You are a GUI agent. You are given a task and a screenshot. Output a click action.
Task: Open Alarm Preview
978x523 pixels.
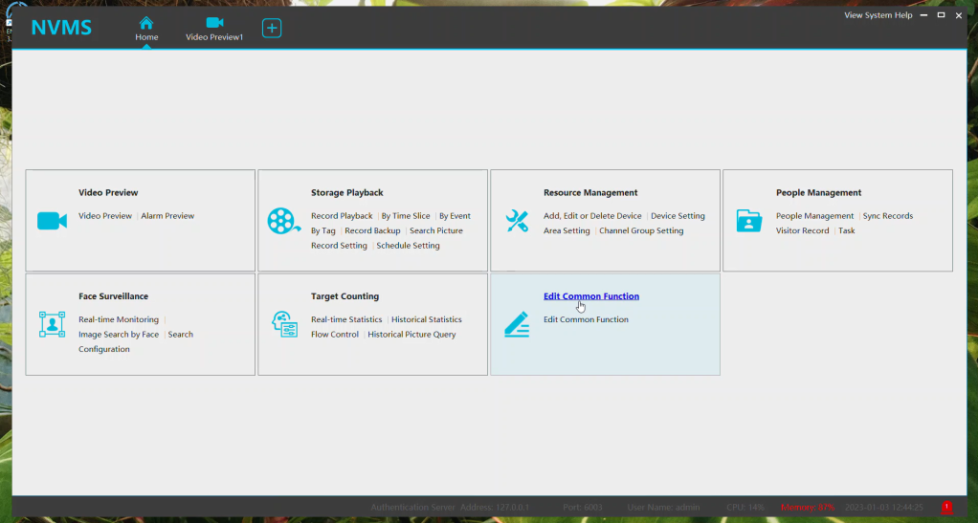click(167, 216)
